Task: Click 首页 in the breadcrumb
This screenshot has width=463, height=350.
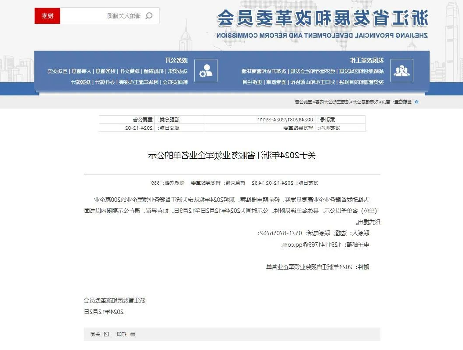Action: tap(386, 102)
